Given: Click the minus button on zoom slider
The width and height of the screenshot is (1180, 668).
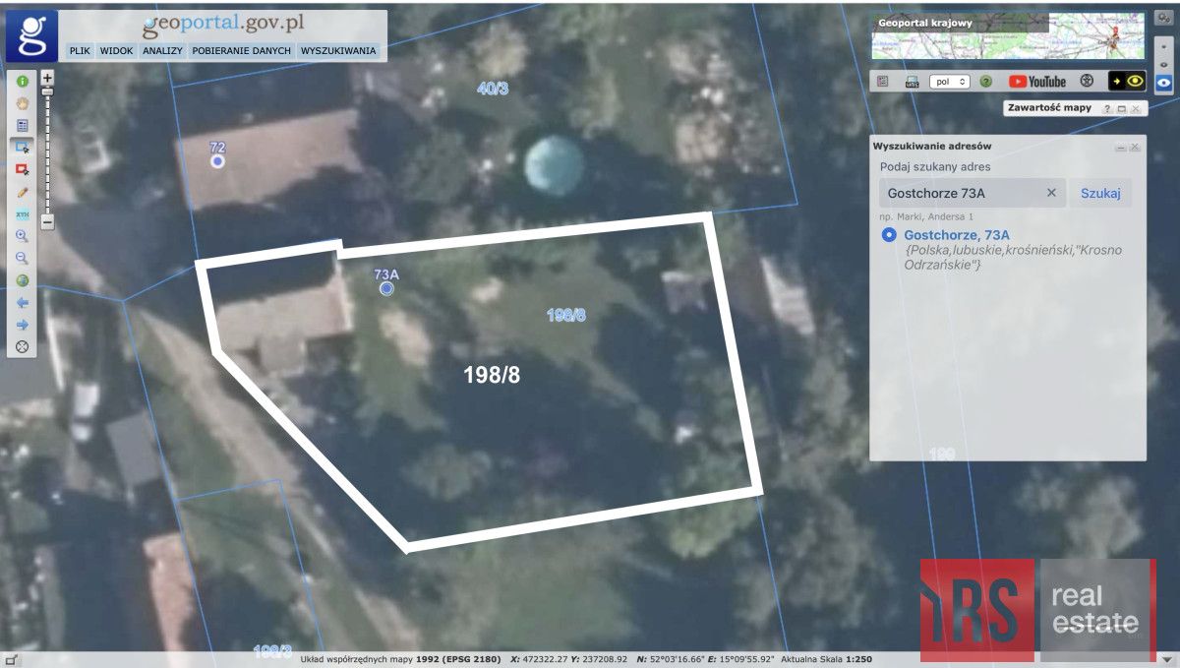Looking at the screenshot, I should pos(47,222).
